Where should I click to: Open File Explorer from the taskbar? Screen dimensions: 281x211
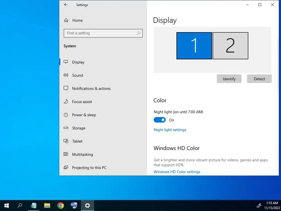pos(47,206)
